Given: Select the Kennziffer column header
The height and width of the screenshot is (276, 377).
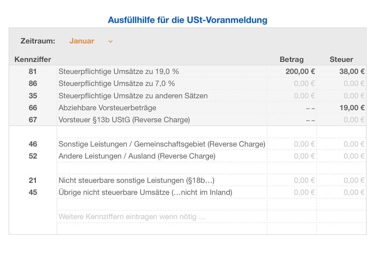Looking at the screenshot, I should (x=33, y=59).
